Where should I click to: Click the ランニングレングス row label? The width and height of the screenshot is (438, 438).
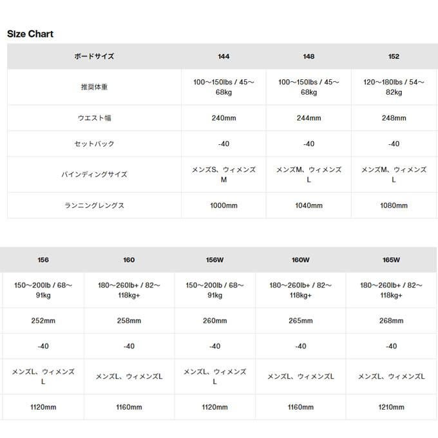click(x=93, y=205)
